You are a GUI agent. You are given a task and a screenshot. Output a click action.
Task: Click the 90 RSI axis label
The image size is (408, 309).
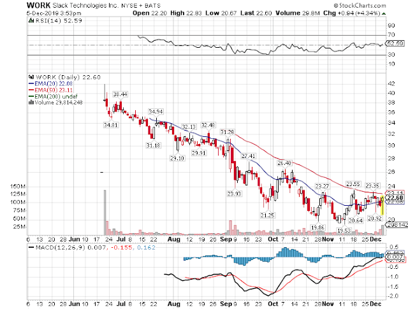coord(391,25)
